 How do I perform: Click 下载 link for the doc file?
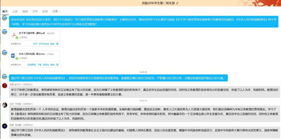coord(40,65)
